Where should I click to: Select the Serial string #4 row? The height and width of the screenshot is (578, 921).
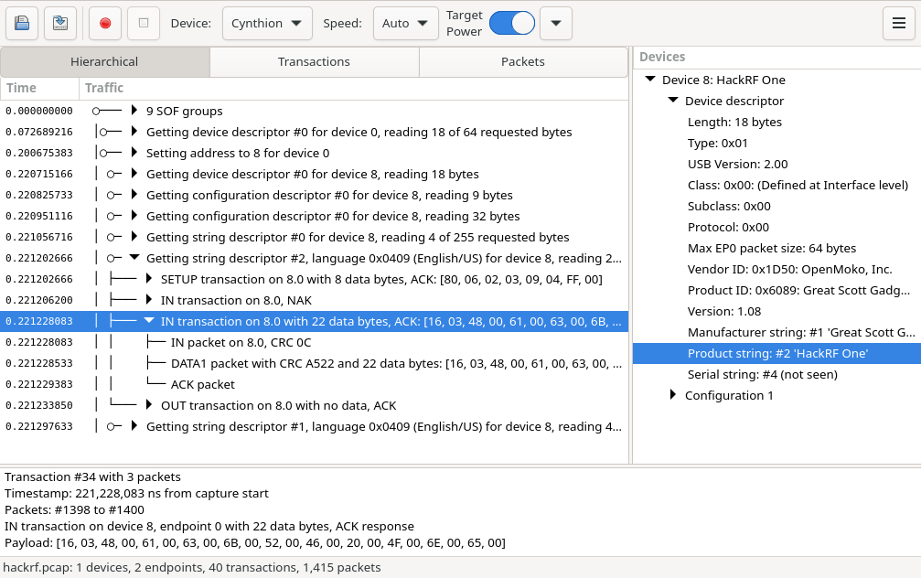click(x=776, y=374)
